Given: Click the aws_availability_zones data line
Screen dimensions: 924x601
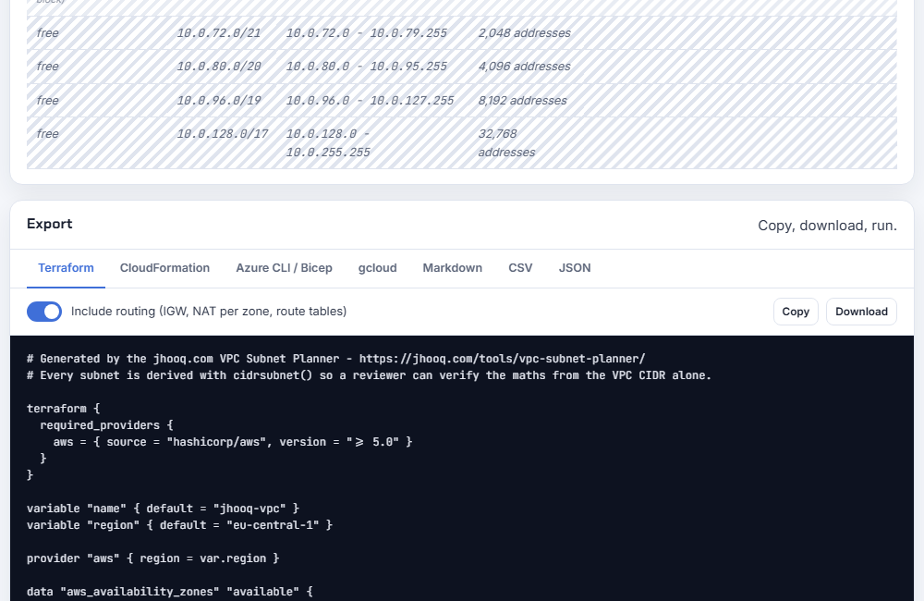Looking at the screenshot, I should tap(170, 592).
